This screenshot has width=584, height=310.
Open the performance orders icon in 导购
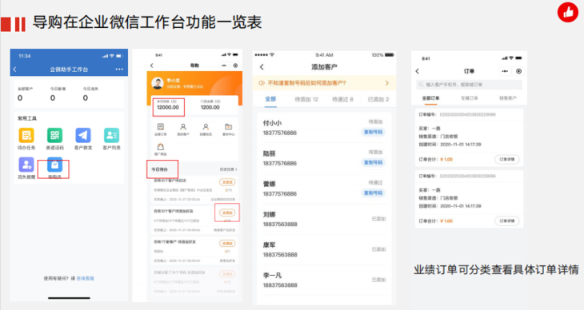(x=161, y=127)
